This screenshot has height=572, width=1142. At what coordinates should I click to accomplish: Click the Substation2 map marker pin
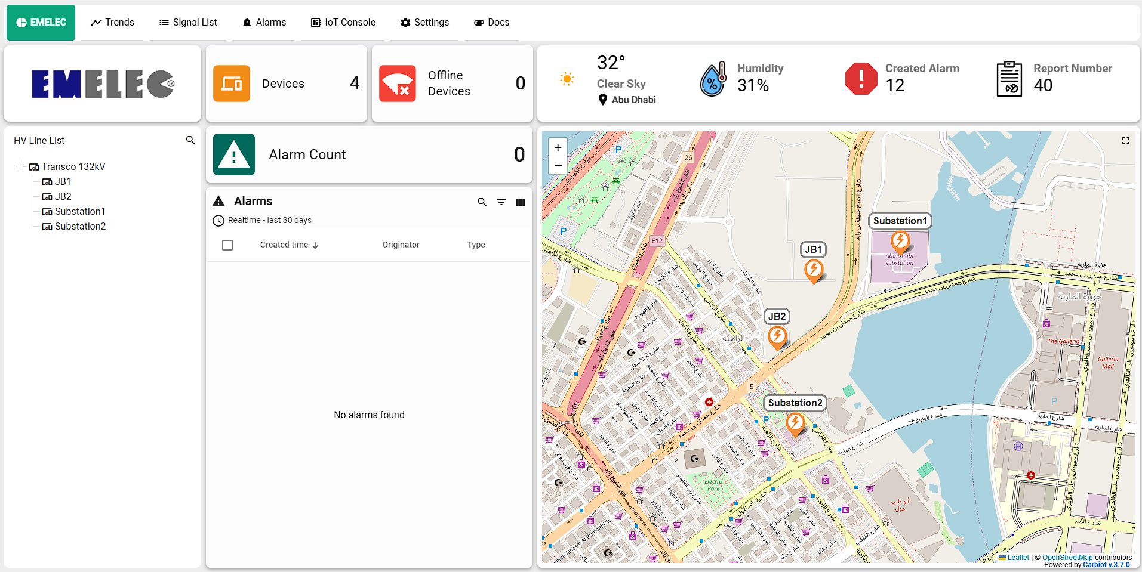pos(795,423)
